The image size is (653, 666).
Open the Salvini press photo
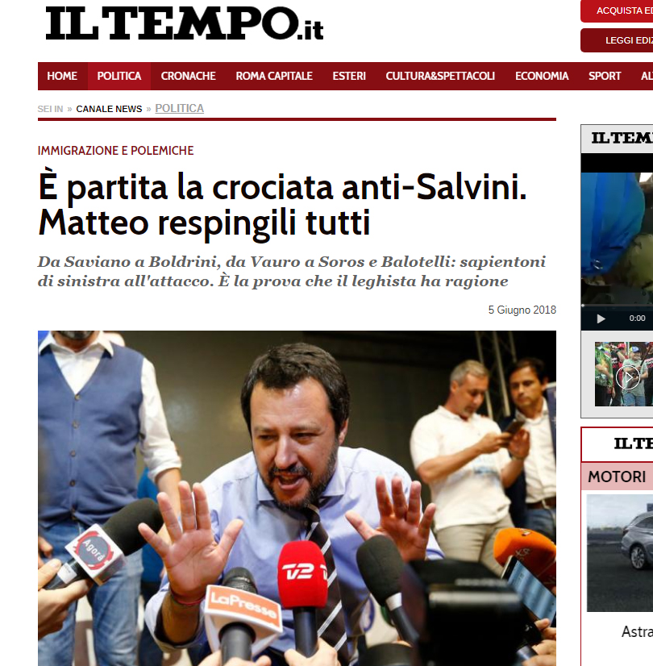pyautogui.click(x=297, y=498)
